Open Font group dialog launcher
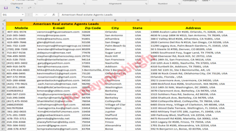Viewport: 236px width, 131px height. pyautogui.click(x=84, y=4)
